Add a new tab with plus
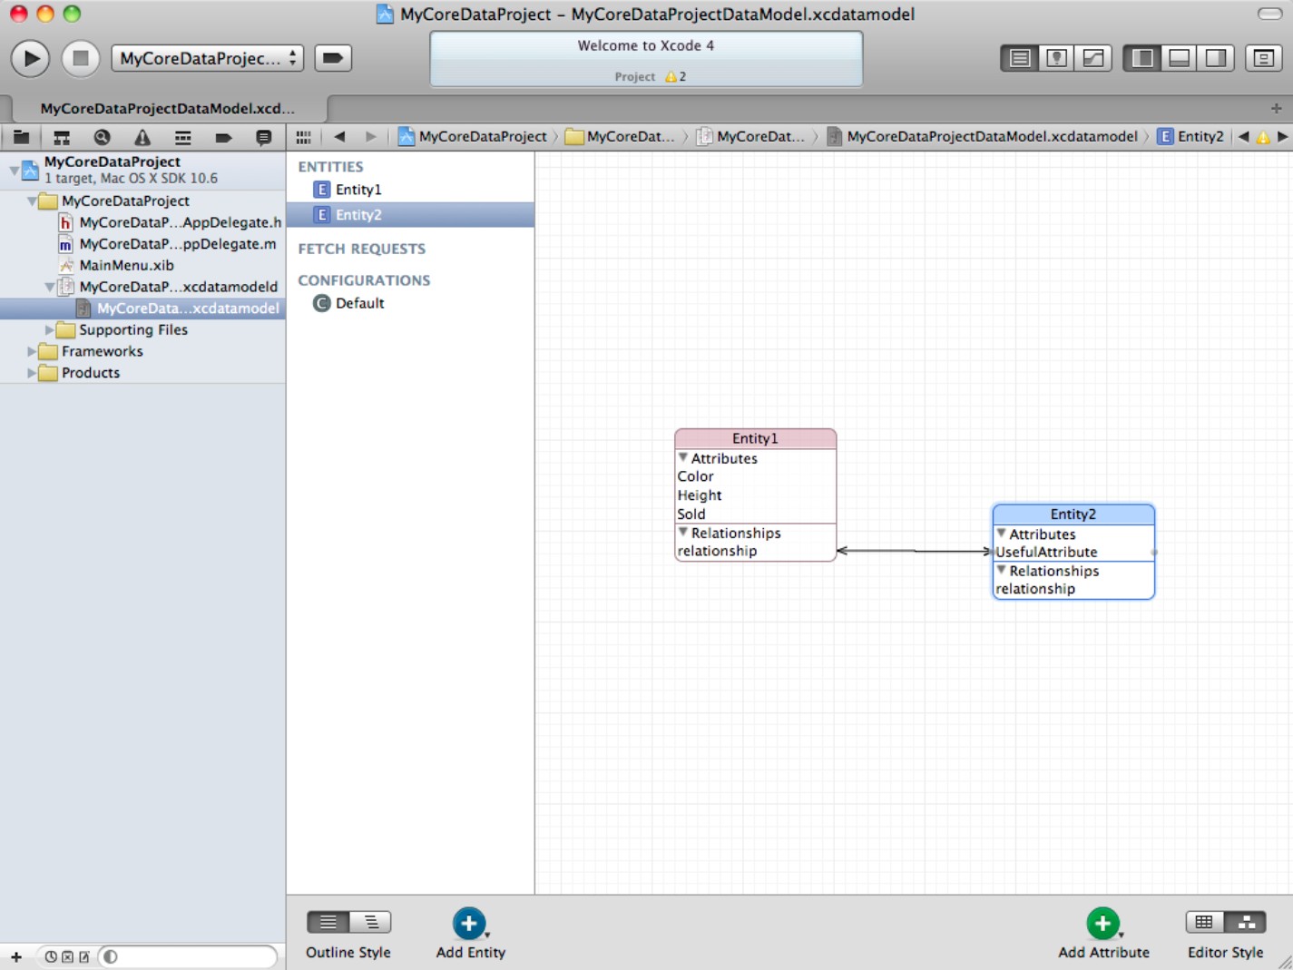1293x970 pixels. click(x=1276, y=108)
